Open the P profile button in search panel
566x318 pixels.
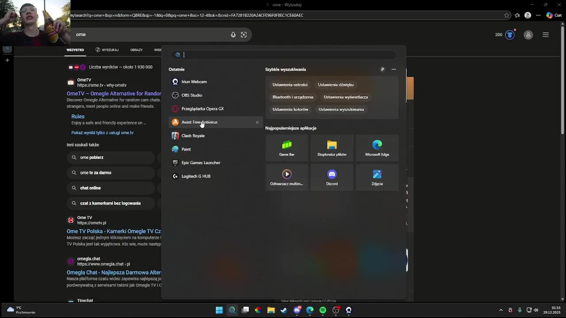click(382, 69)
